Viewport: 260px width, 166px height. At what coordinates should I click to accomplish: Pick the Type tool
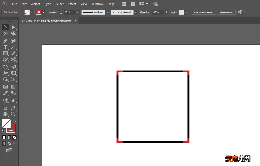5,47
